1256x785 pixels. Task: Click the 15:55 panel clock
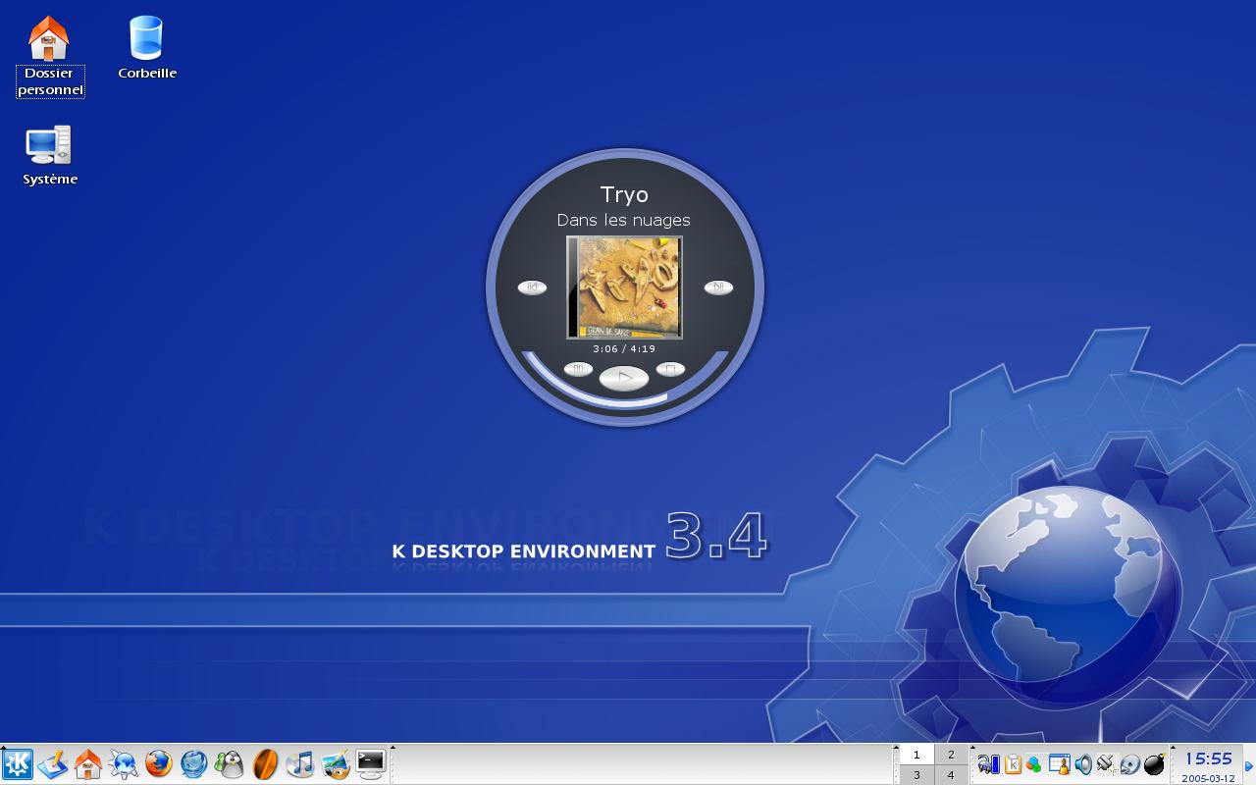[1208, 759]
